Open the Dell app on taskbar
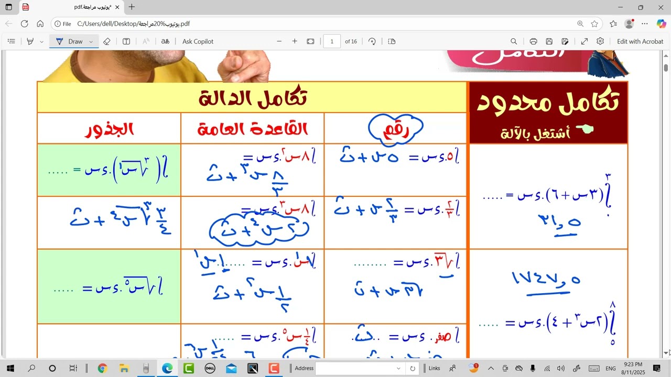Image resolution: width=671 pixels, height=377 pixels. tap(210, 368)
